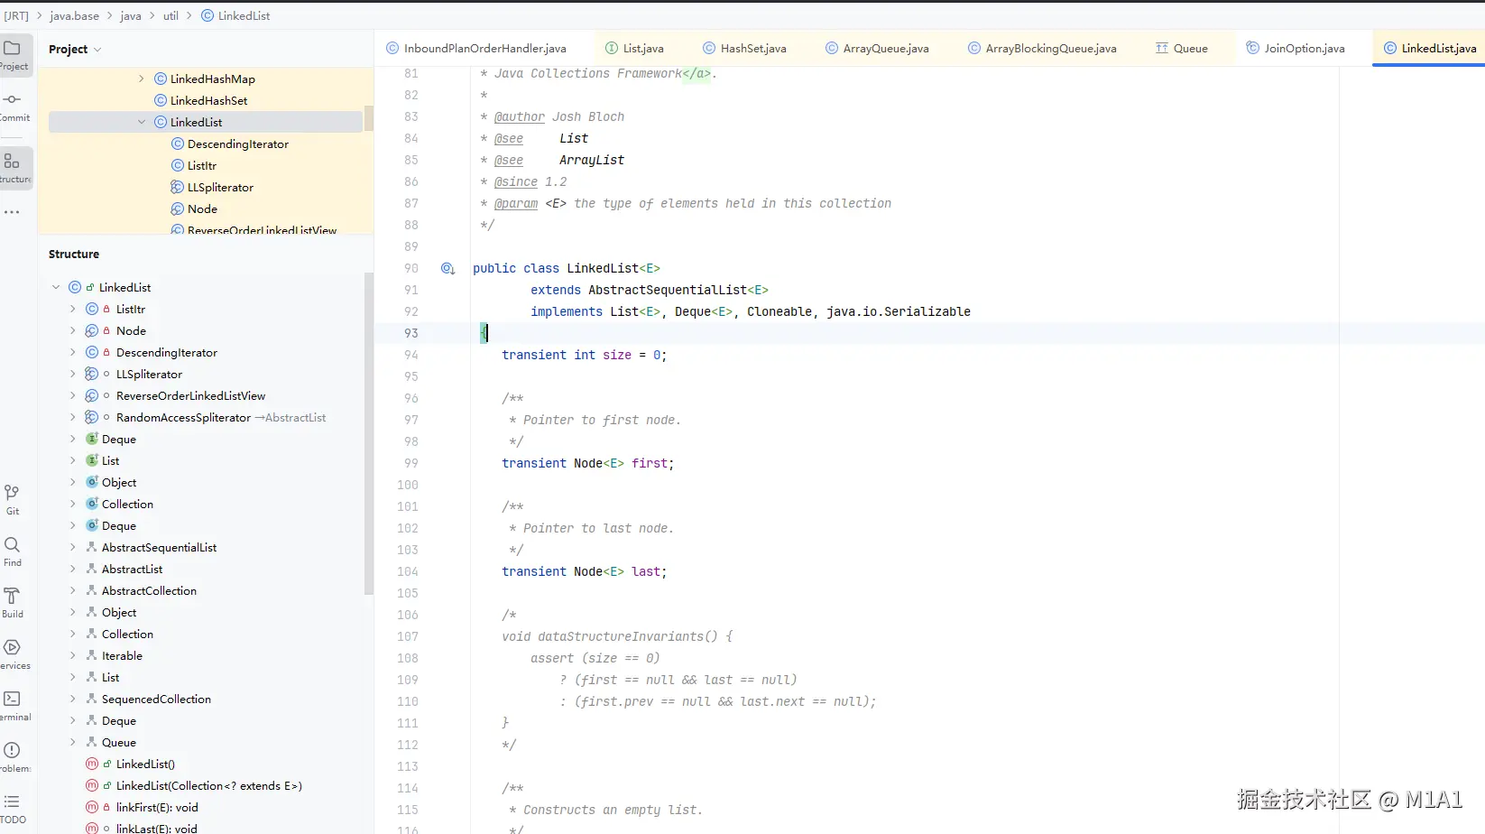Expand ReverseOrderLinkedListView in the Structure panel
The width and height of the screenshot is (1485, 834).
tap(73, 395)
